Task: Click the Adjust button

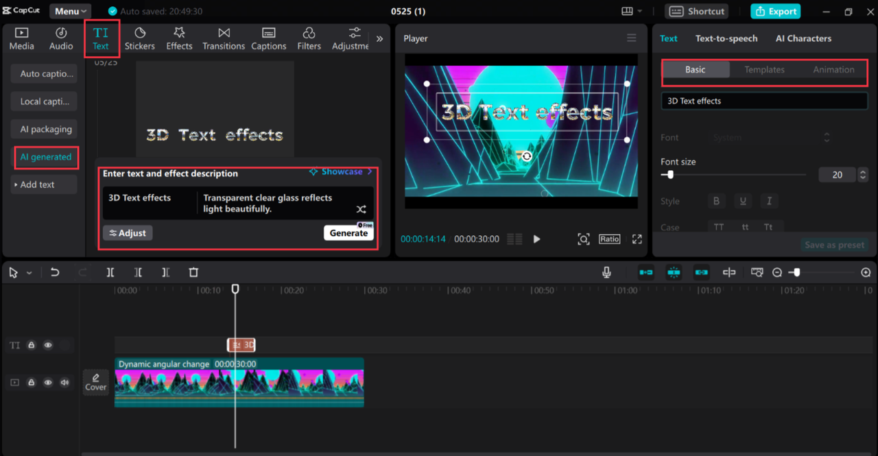Action: pos(128,233)
